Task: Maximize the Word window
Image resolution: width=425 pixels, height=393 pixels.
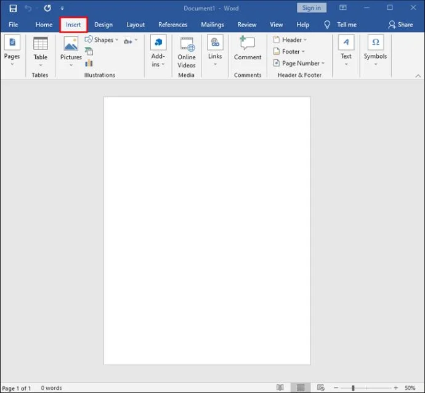Action: point(390,7)
